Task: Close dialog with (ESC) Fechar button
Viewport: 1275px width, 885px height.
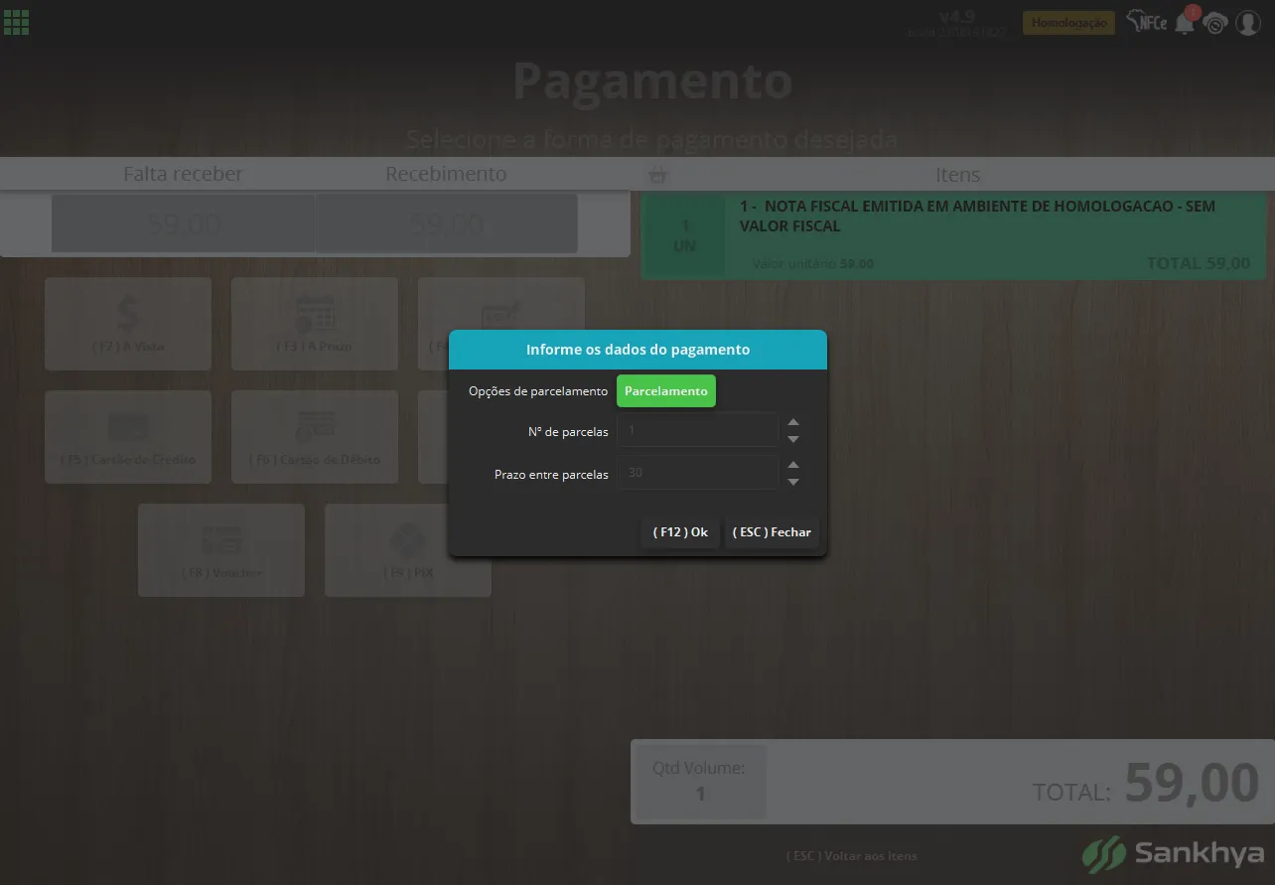Action: pyautogui.click(x=772, y=532)
